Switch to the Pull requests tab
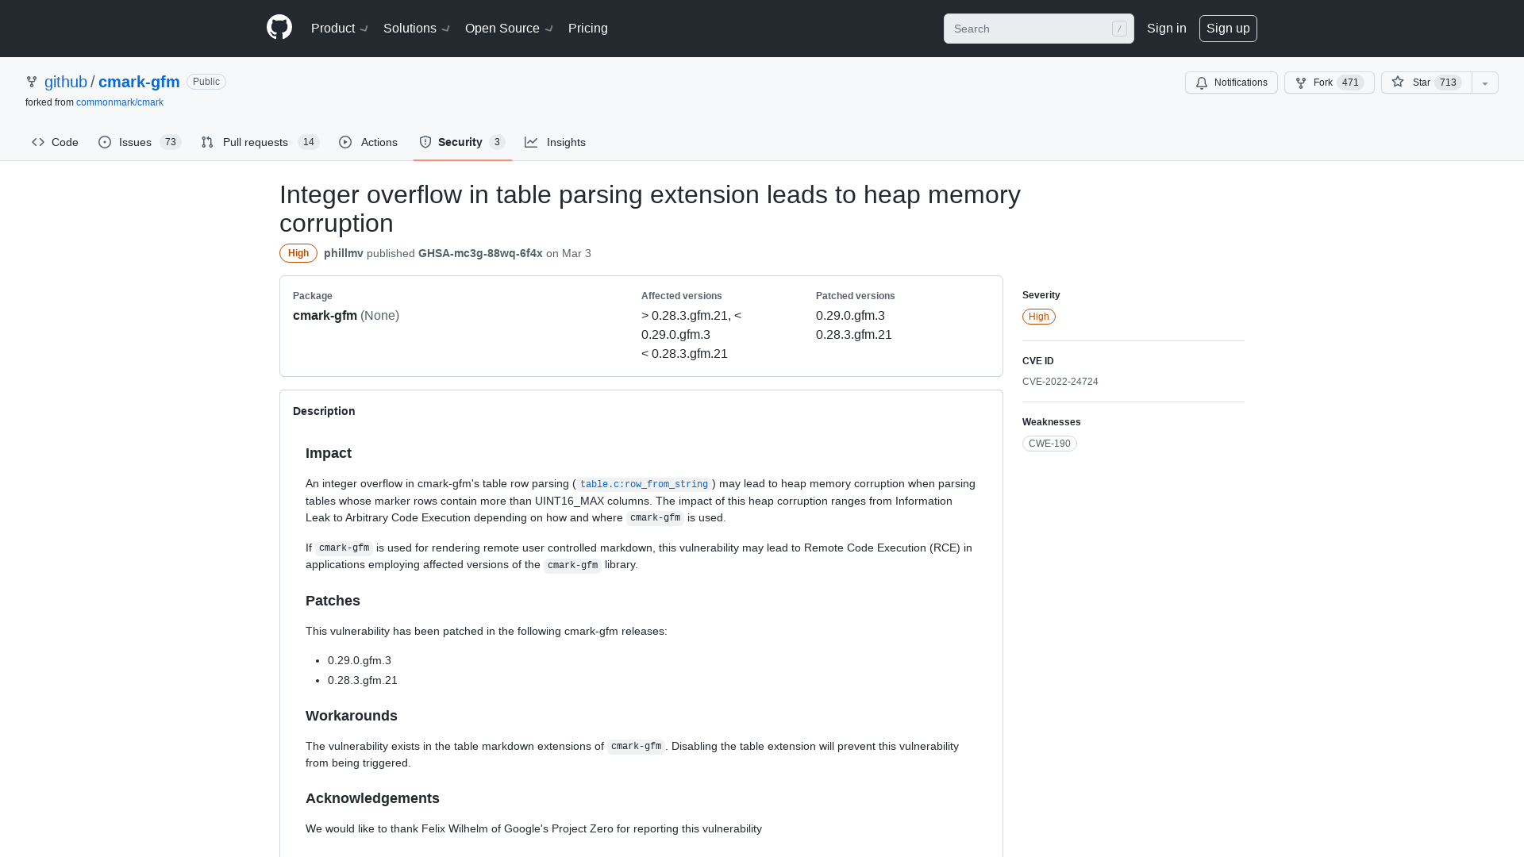Screen dimensions: 1524x857 pos(260,142)
